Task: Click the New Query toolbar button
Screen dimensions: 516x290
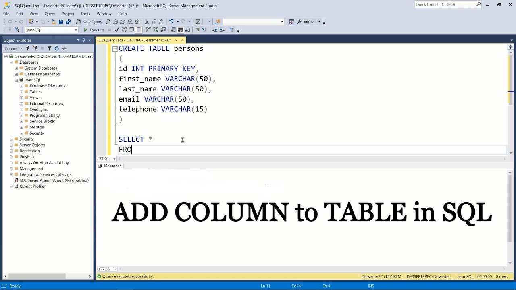Action: (89, 22)
